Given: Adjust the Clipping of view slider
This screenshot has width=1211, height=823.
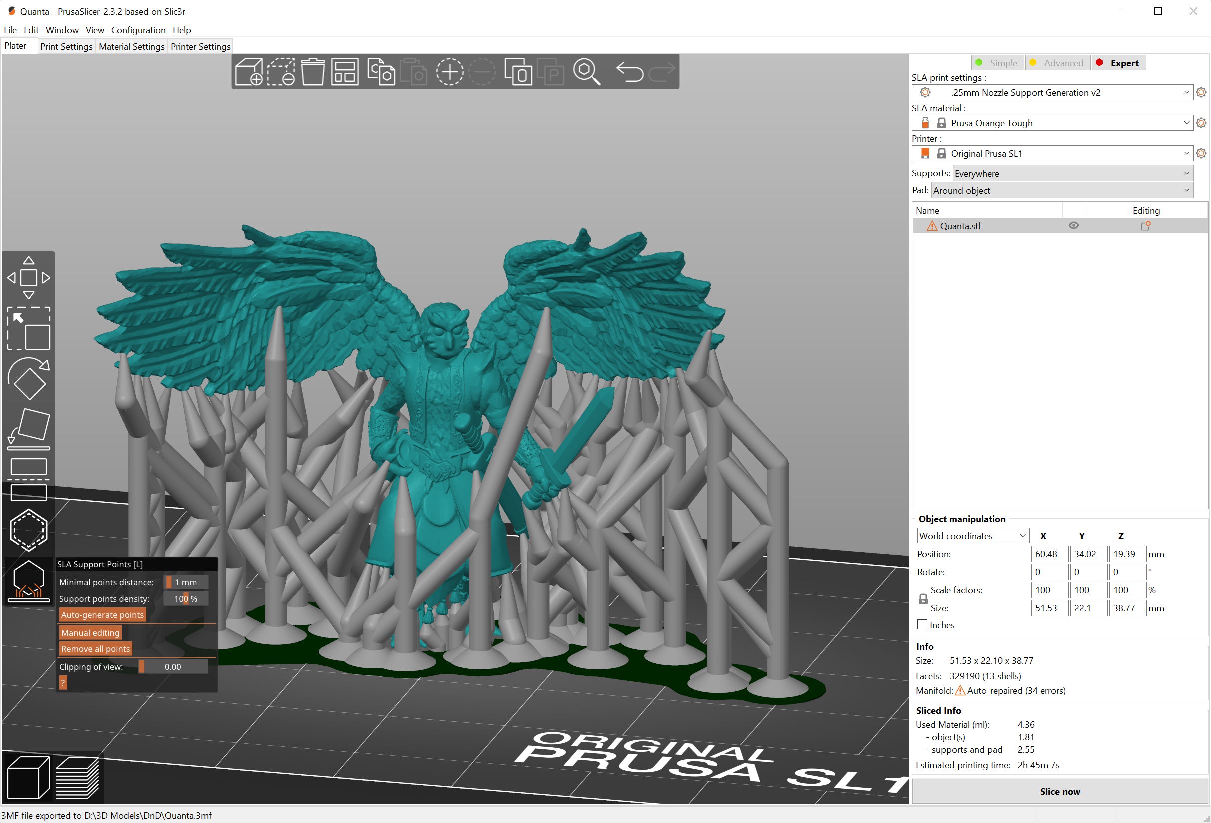Looking at the screenshot, I should point(173,667).
